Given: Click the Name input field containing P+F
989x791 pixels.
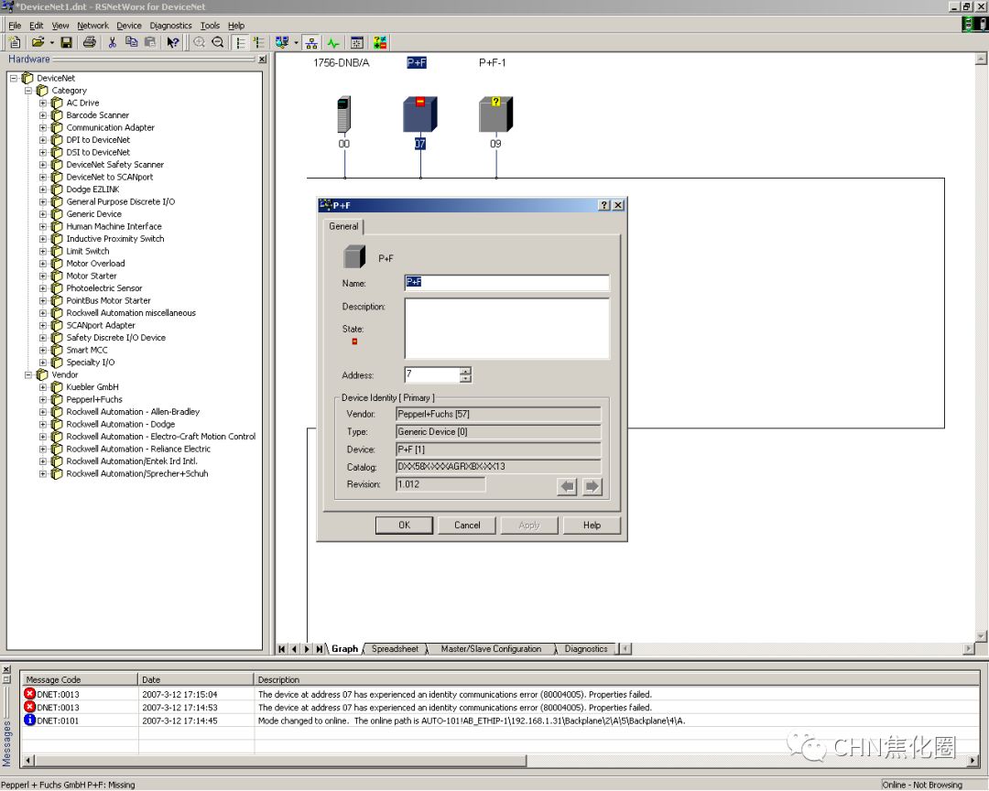Looking at the screenshot, I should pyautogui.click(x=506, y=283).
